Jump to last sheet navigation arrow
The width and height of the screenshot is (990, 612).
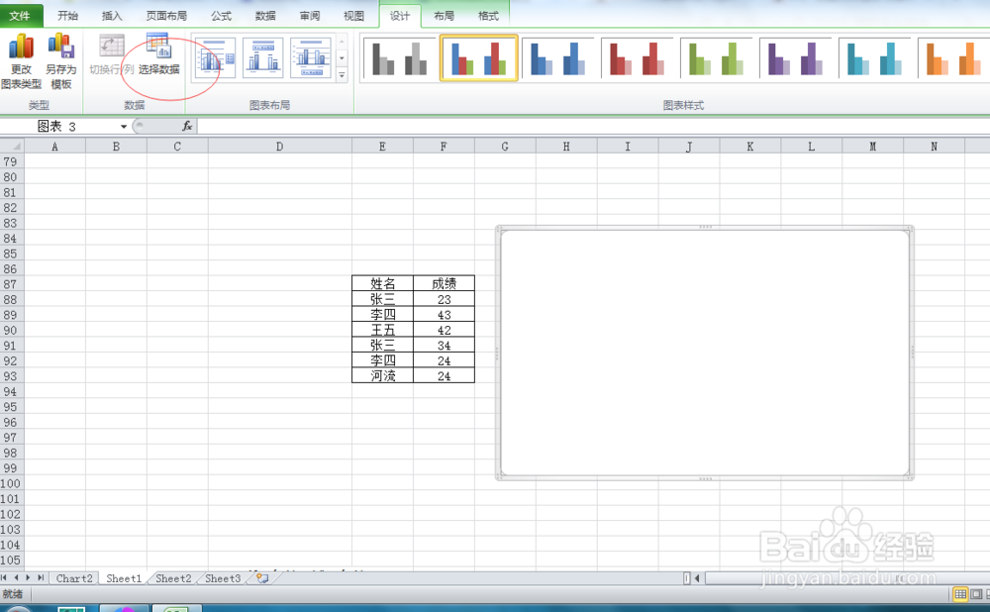[x=41, y=577]
